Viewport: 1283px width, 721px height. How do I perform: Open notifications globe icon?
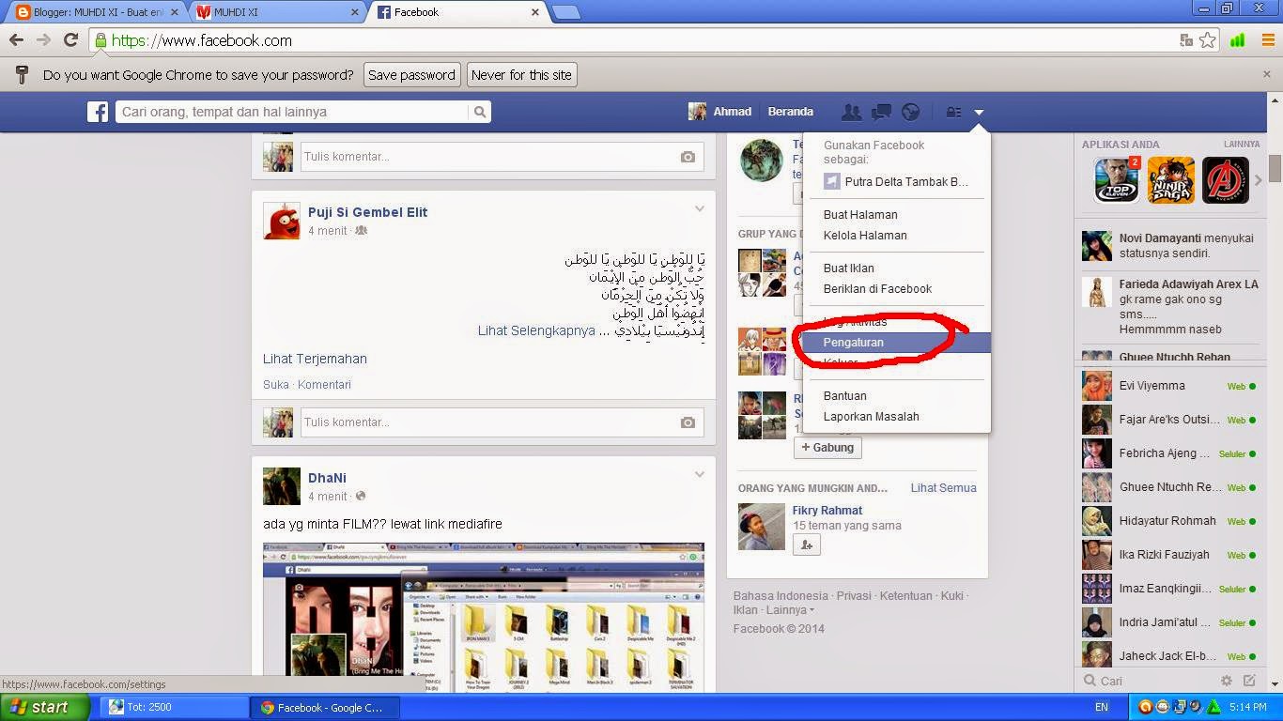pos(910,112)
